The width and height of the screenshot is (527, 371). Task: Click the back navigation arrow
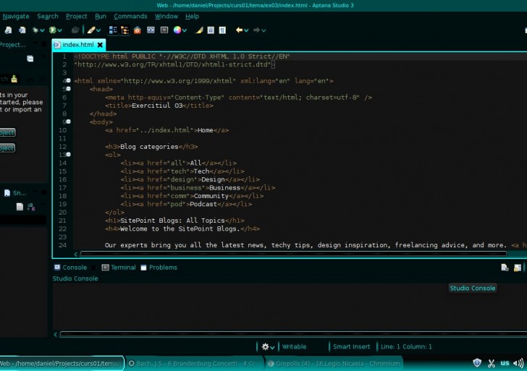click(x=239, y=30)
